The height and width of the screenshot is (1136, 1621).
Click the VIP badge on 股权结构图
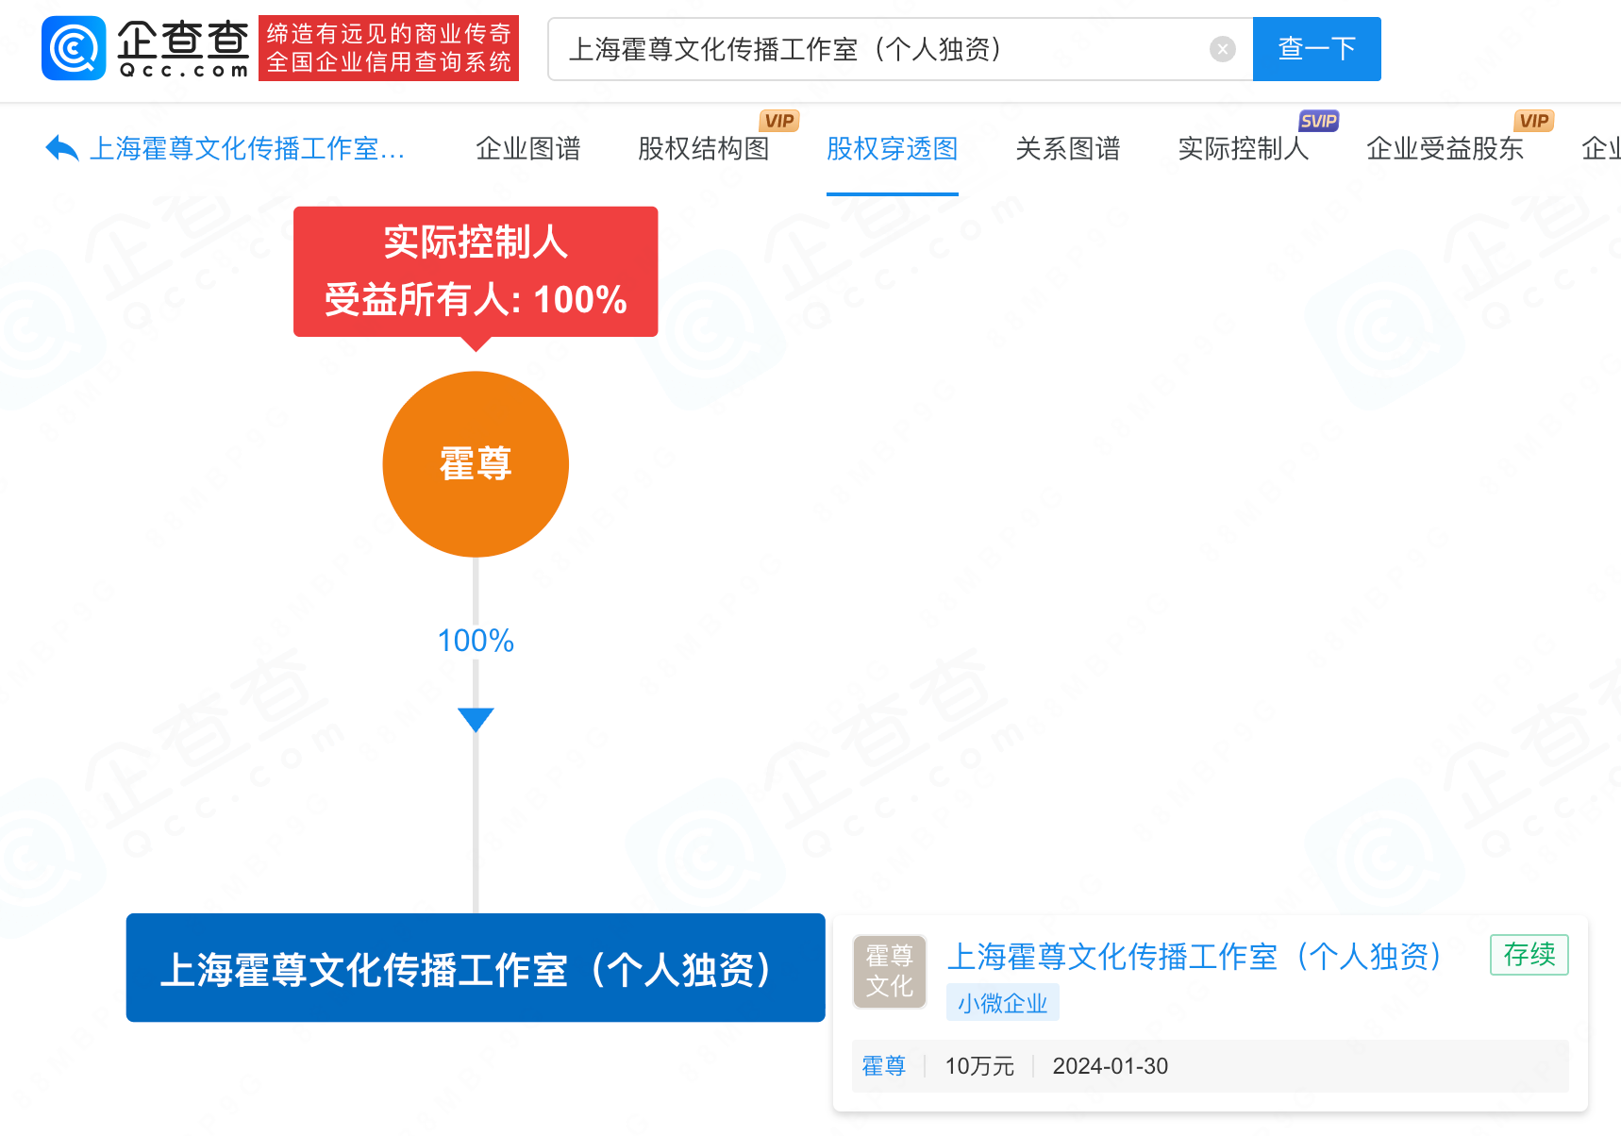pyautogui.click(x=778, y=121)
